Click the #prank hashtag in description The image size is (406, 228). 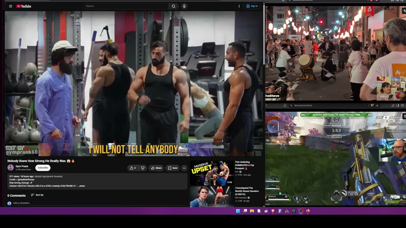point(38,176)
